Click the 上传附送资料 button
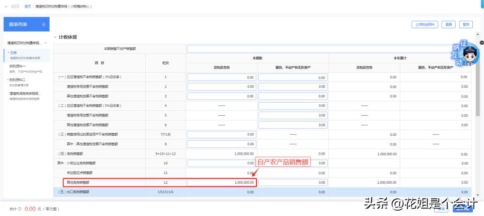This screenshot has height=216, width=484. [425, 25]
